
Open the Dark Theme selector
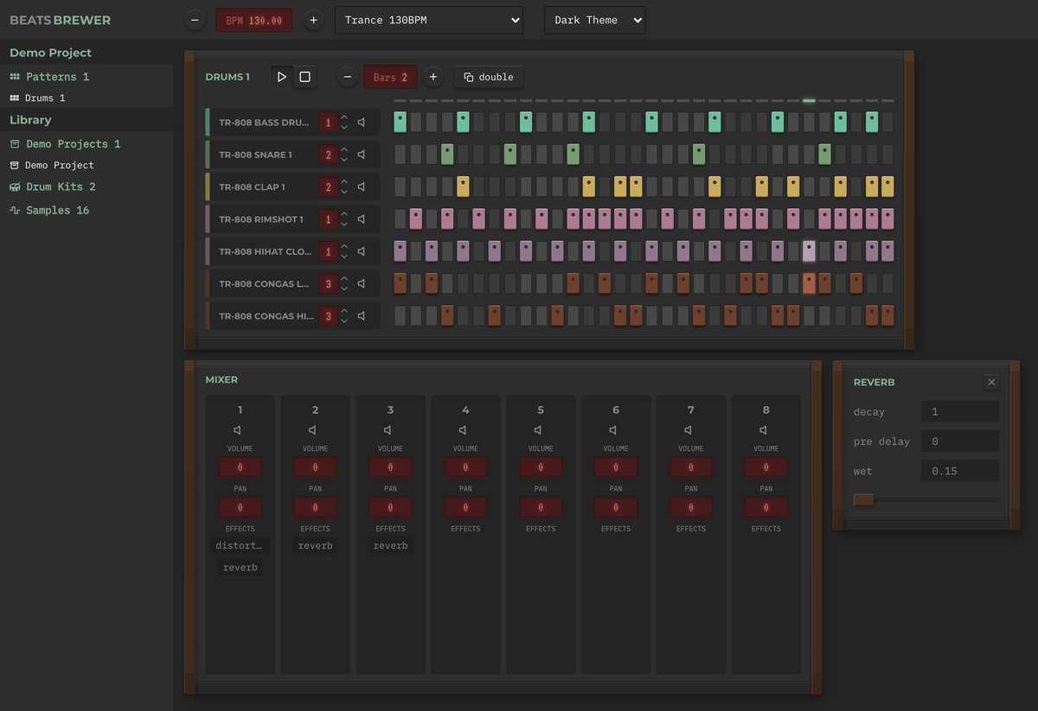tap(594, 20)
